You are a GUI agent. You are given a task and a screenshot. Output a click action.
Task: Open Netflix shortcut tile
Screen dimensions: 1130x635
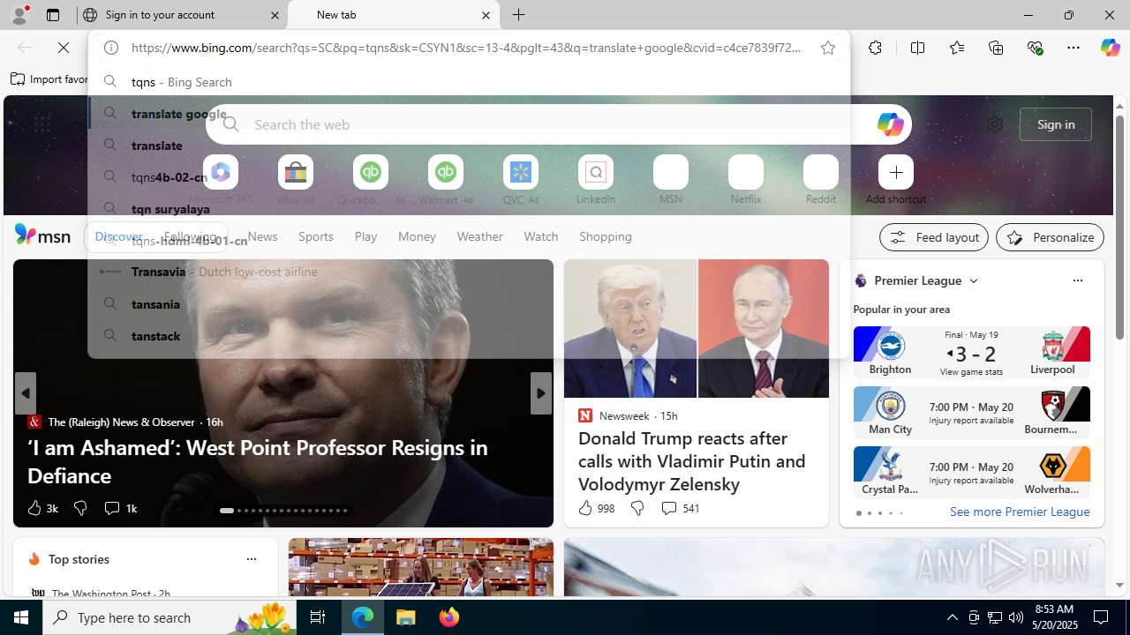(746, 181)
